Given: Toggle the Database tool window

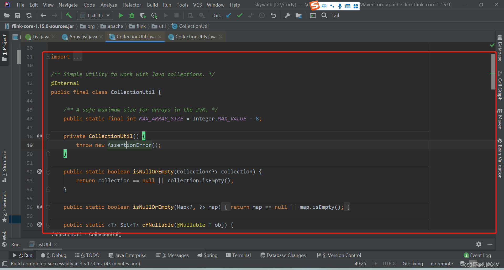Looking at the screenshot, I should tap(500, 49).
